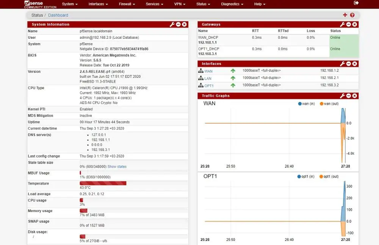Click the RTTsd column header
Viewport: 379px width, 245px height.
[283, 31]
